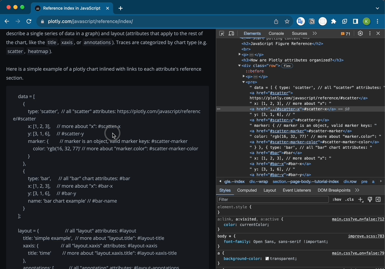Switch to the Console panel
The width and height of the screenshot is (385, 269).
point(276,33)
